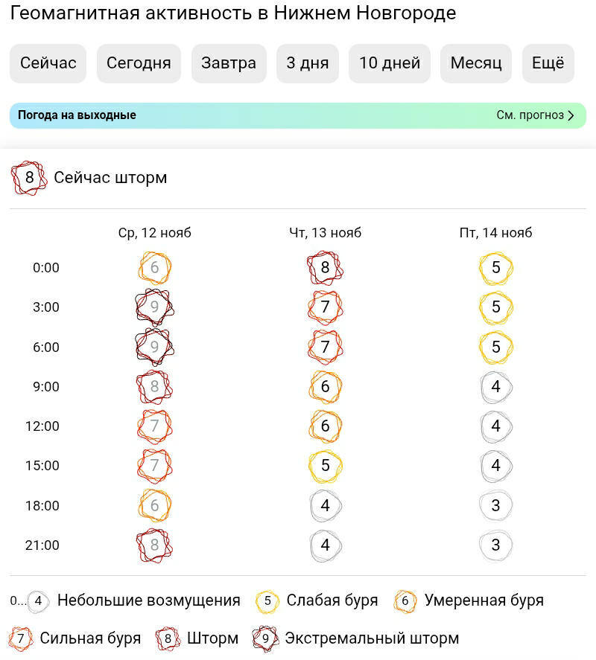Image resolution: width=596 pixels, height=660 pixels.
Task: Click the 21:00 index icon for Пт, 14 нояб
Action: click(x=496, y=545)
